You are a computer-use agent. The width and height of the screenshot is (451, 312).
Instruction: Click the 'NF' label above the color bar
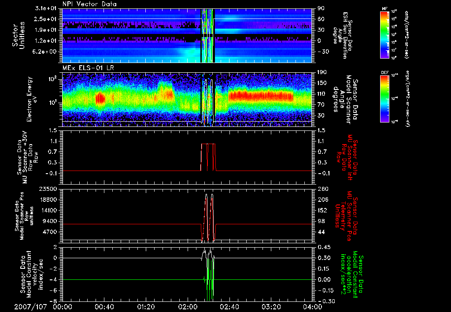(384, 9)
